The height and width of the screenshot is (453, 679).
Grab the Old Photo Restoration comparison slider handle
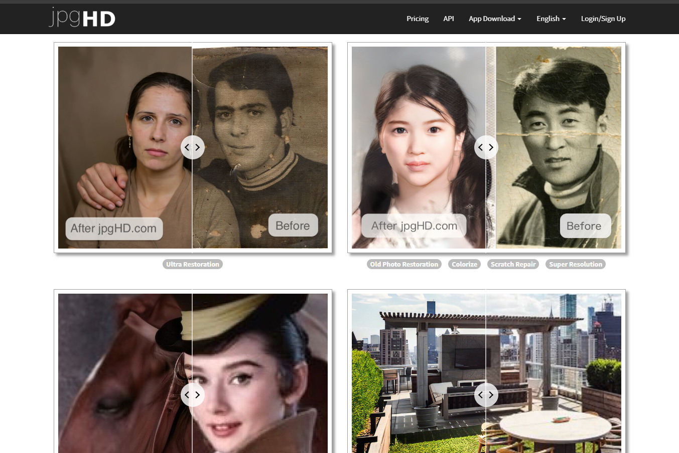coord(486,147)
